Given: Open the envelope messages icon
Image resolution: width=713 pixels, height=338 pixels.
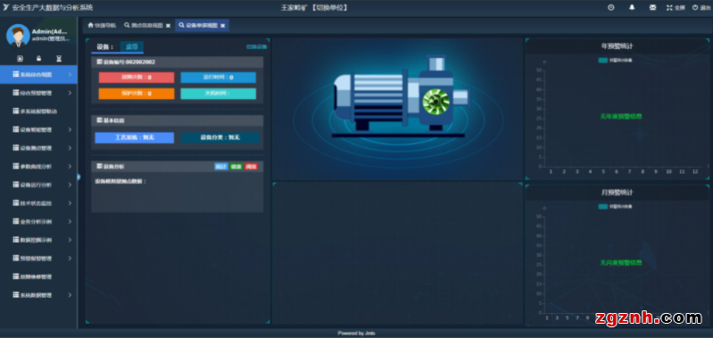Looking at the screenshot, I should tap(652, 8).
